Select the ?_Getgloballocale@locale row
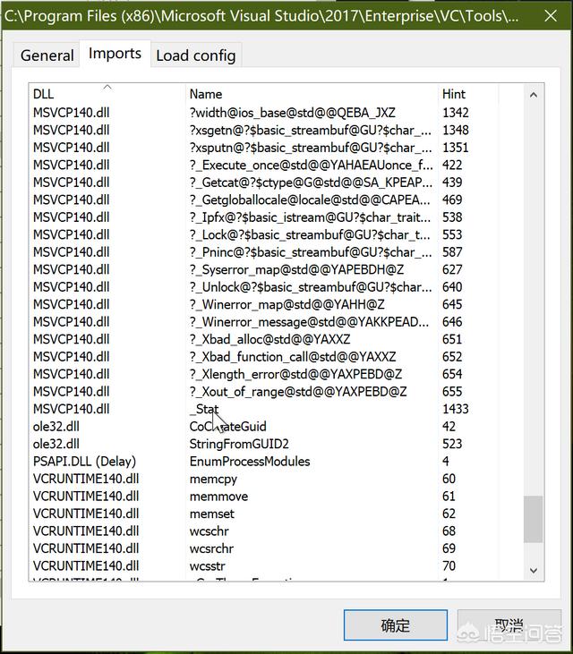 click(277, 200)
